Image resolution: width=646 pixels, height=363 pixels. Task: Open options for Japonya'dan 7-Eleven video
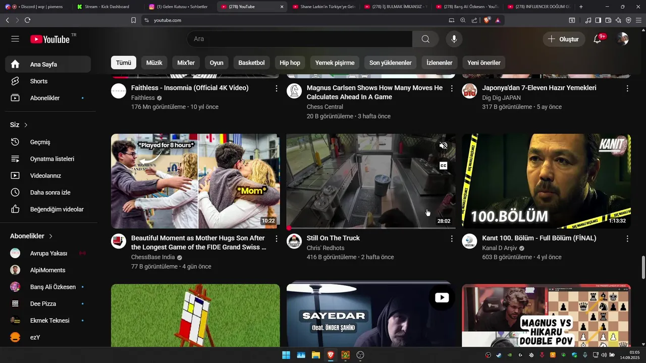(x=627, y=88)
